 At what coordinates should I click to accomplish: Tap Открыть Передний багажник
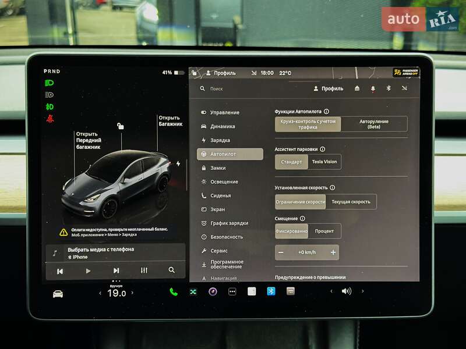pyautogui.click(x=89, y=140)
